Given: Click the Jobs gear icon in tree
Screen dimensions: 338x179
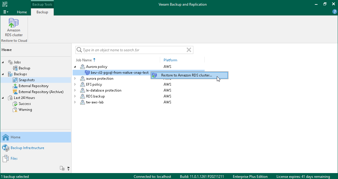Looking at the screenshot, I should point(10,62).
